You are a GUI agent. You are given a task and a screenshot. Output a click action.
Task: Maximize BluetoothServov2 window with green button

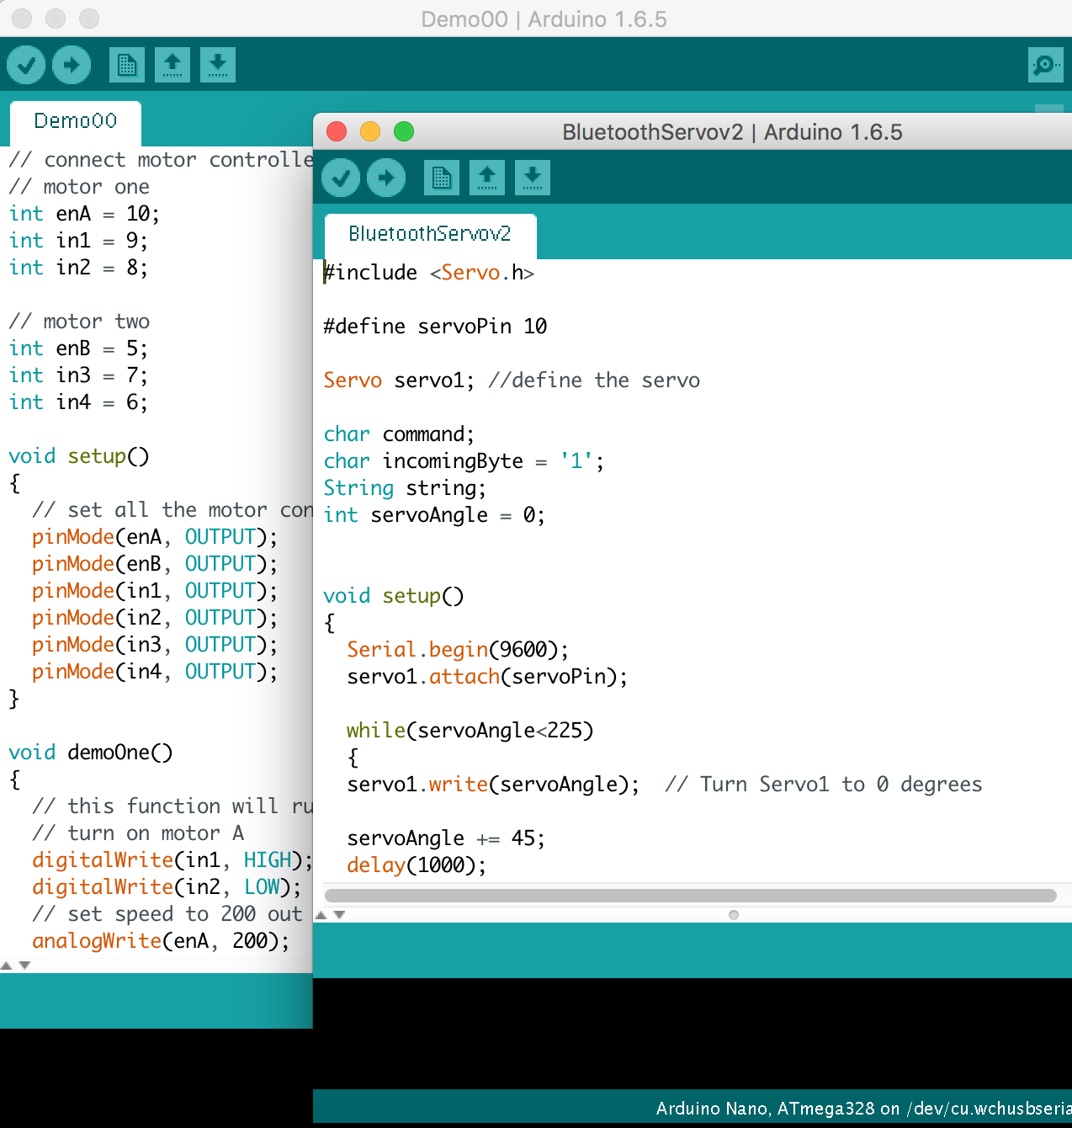tap(404, 131)
